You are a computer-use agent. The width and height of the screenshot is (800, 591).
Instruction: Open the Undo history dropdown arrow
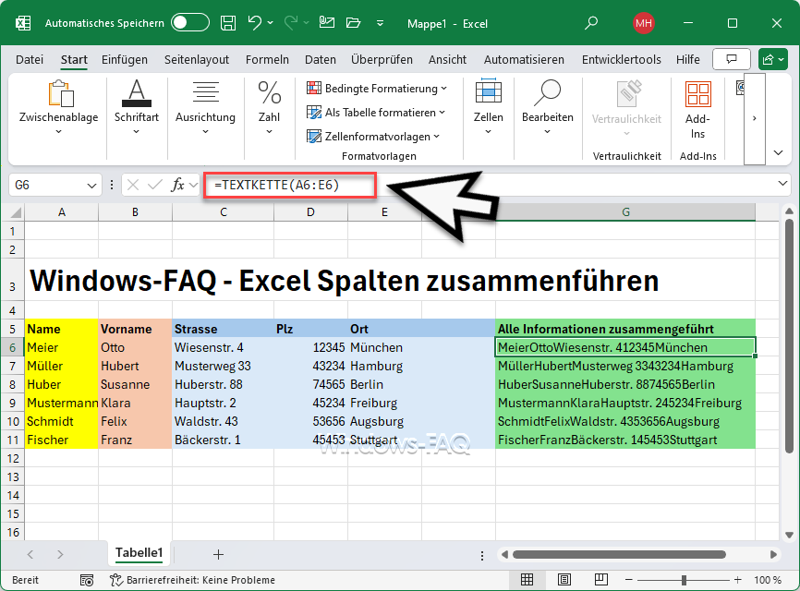tap(271, 23)
